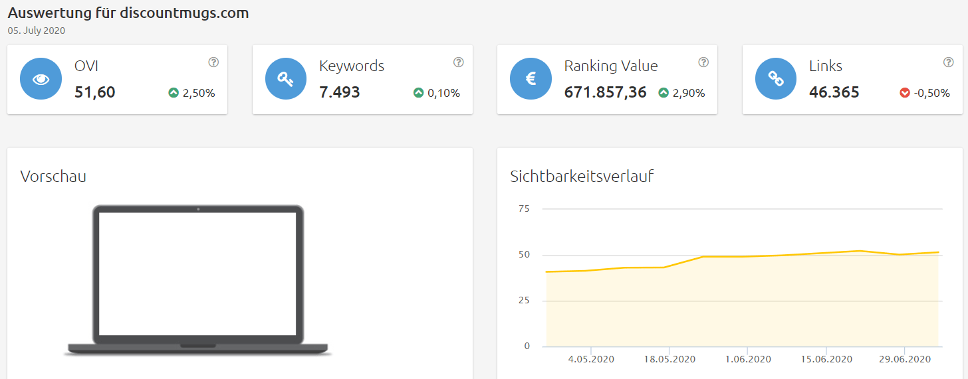Click the Keywords key icon

(286, 79)
